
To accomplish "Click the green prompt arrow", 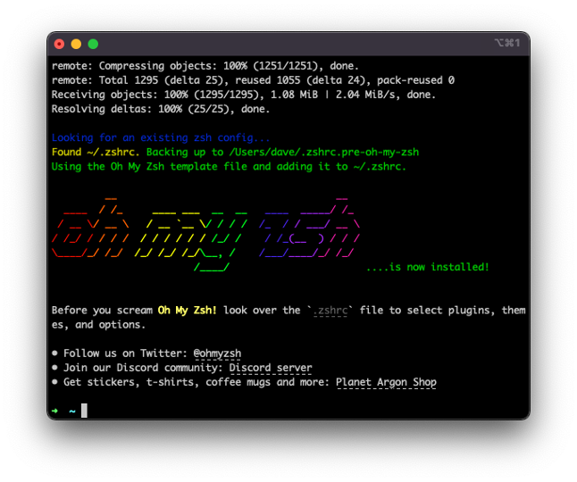I will pos(54,411).
